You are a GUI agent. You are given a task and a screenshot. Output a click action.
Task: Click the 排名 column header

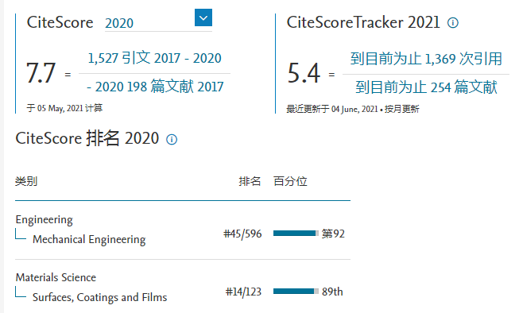pos(250,181)
